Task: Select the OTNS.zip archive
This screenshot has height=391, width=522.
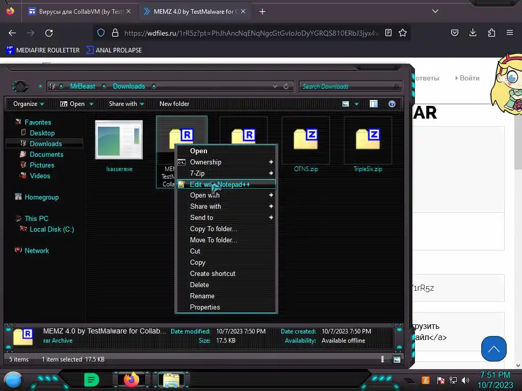Action: coord(306,144)
